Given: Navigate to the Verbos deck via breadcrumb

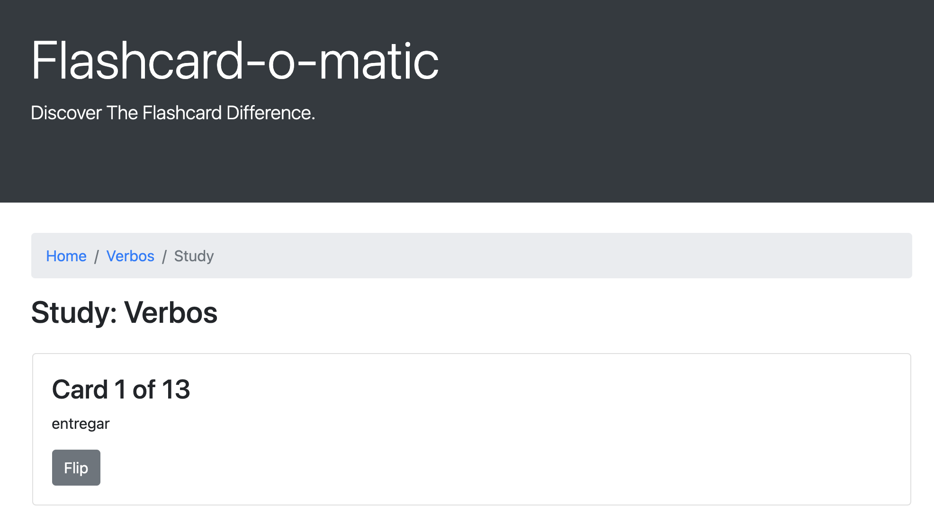Looking at the screenshot, I should click(131, 256).
